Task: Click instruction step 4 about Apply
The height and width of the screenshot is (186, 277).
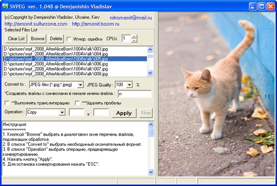Action: click(x=28, y=159)
